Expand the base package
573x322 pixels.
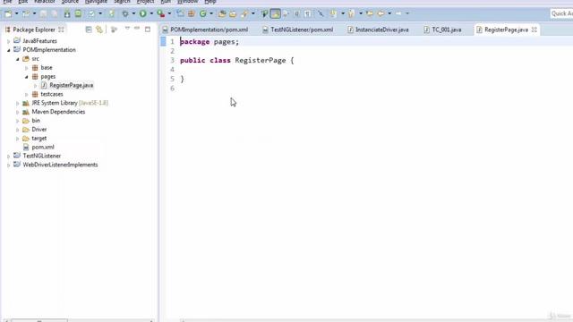(x=26, y=68)
